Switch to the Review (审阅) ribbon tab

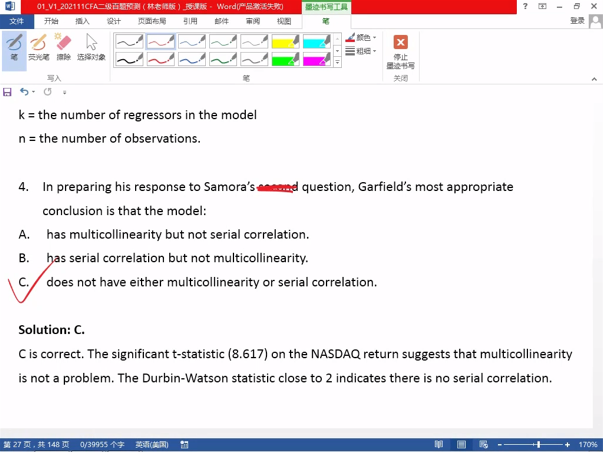click(253, 21)
